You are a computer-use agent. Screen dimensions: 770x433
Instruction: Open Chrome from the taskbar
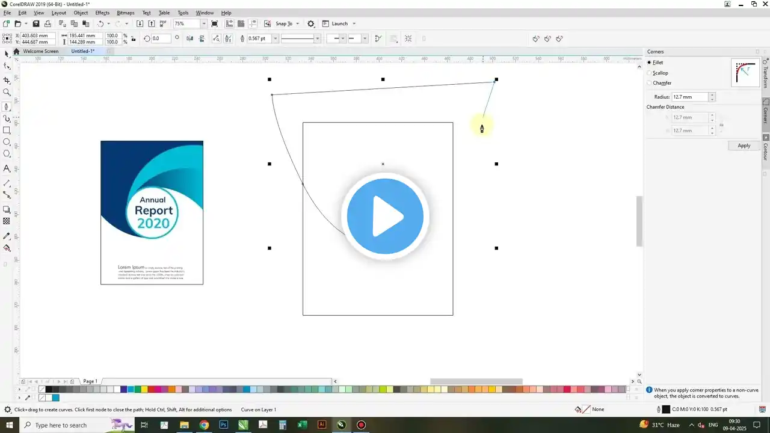point(204,425)
